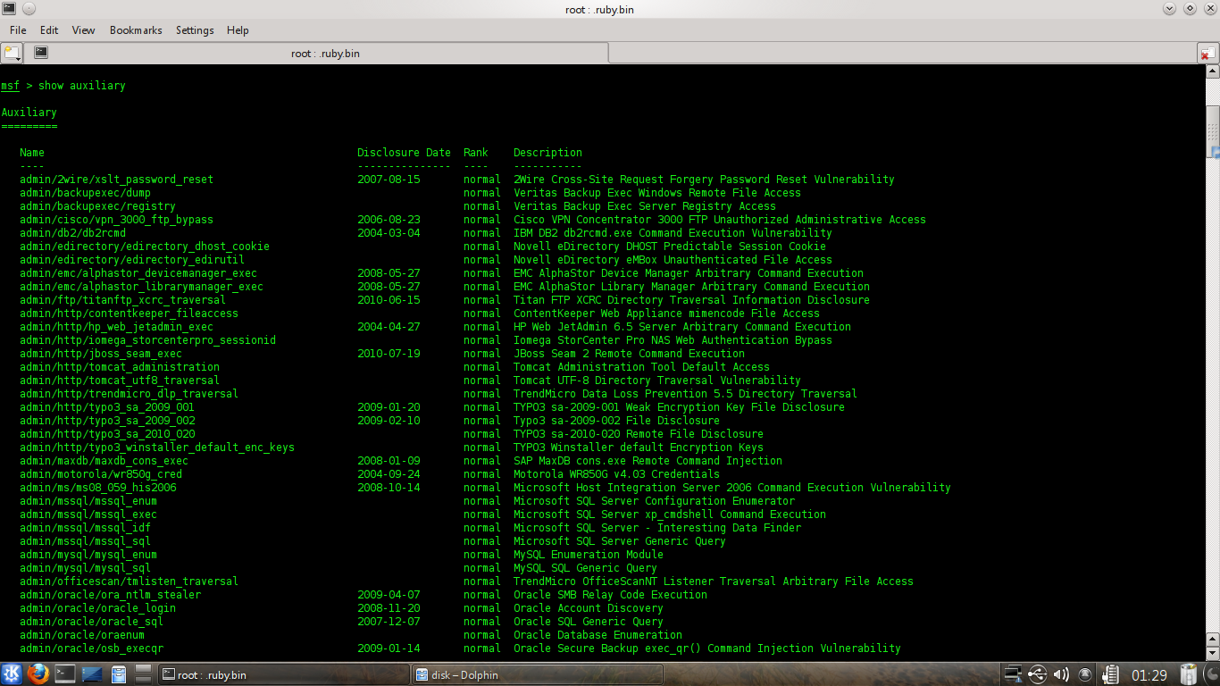Switch to root : .ruby.bin taskbar entry
Viewport: 1220px width, 686px height.
283,674
